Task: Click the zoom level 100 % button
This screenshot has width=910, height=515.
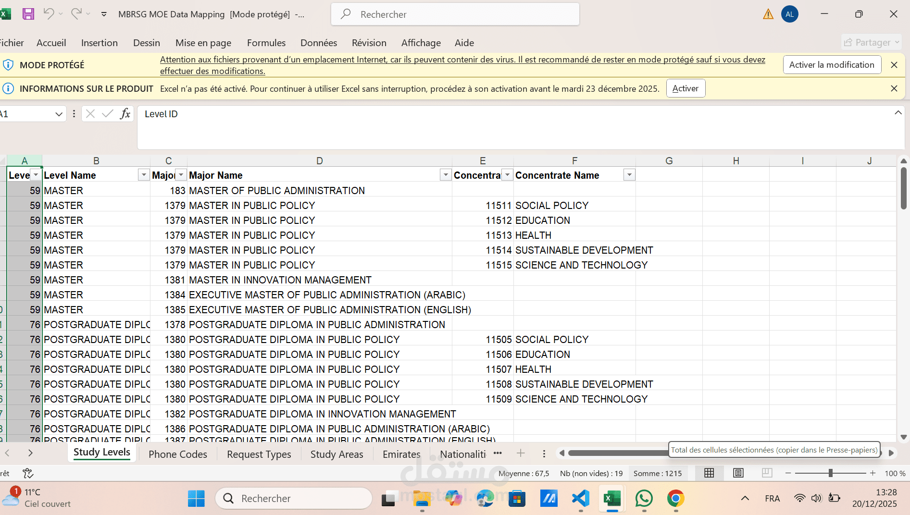Action: 895,473
